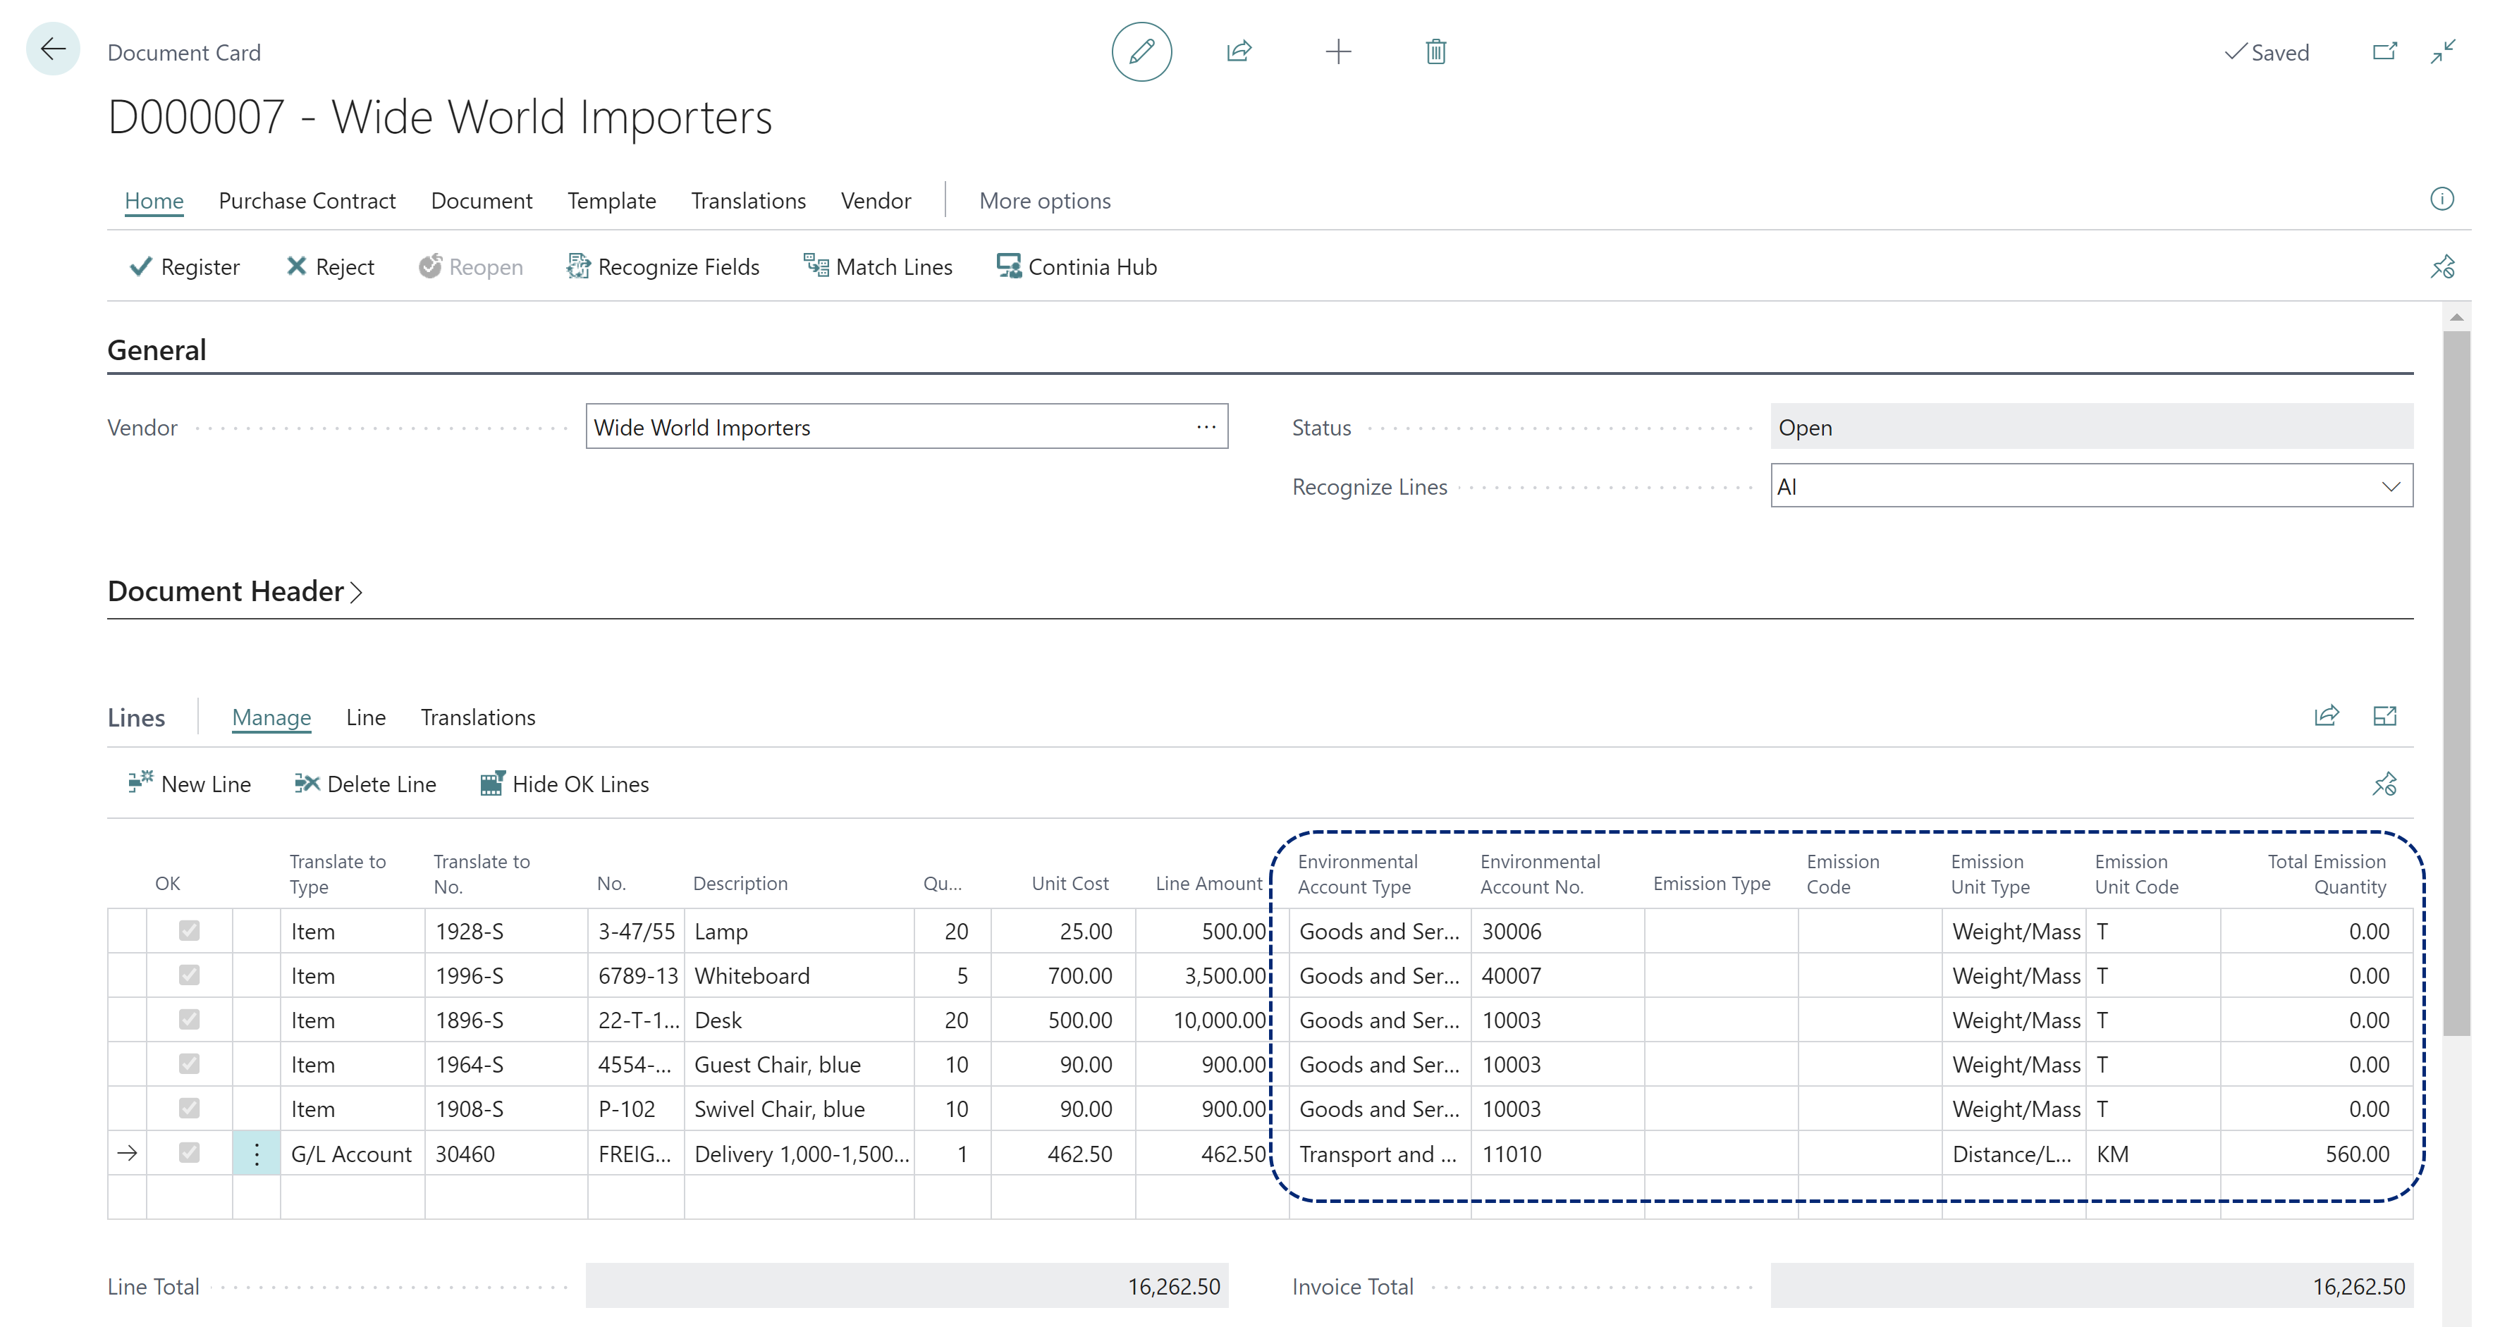Screen dimensions: 2500x1327
Task: Pin the Home action bar
Action: (x=2441, y=267)
